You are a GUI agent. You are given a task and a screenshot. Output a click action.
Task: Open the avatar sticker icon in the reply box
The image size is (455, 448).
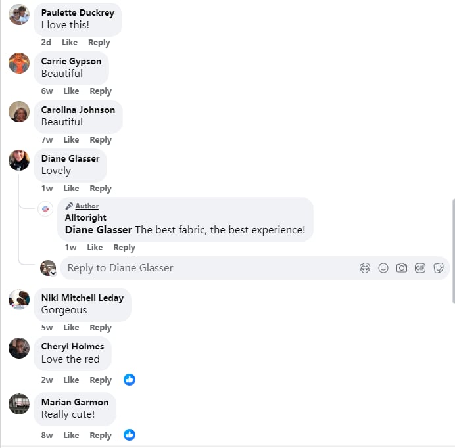coord(364,268)
